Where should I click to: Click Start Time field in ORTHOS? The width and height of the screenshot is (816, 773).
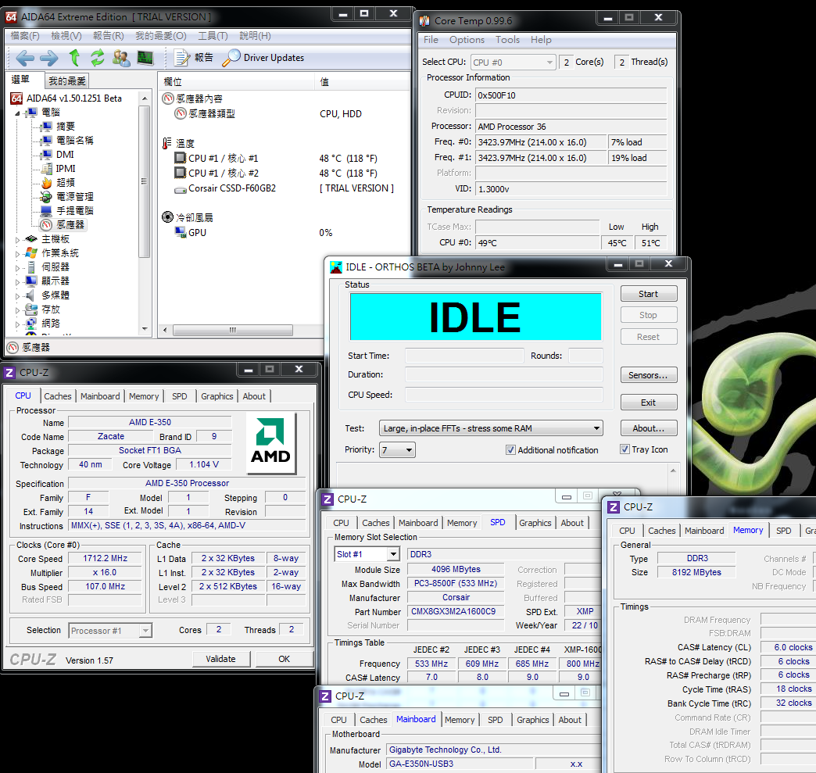coord(464,356)
